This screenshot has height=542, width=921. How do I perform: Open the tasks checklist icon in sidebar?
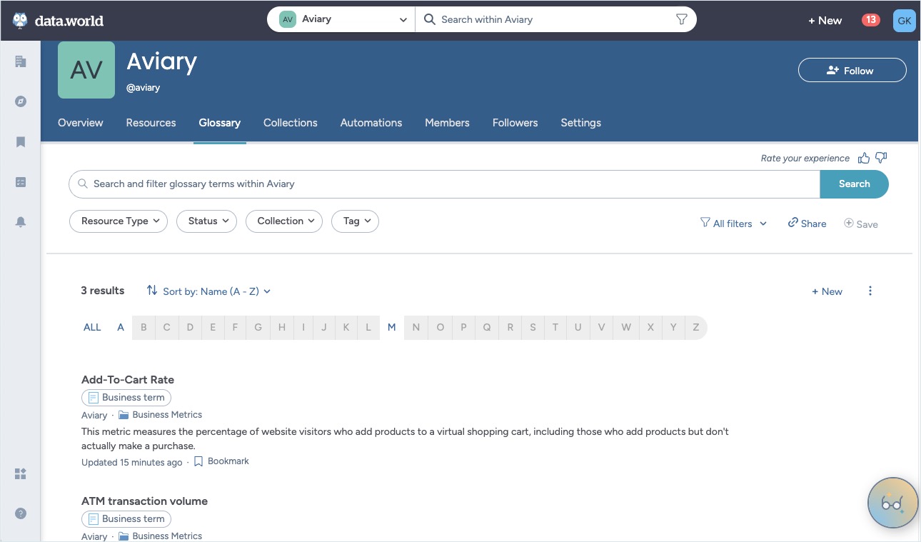pos(21,182)
